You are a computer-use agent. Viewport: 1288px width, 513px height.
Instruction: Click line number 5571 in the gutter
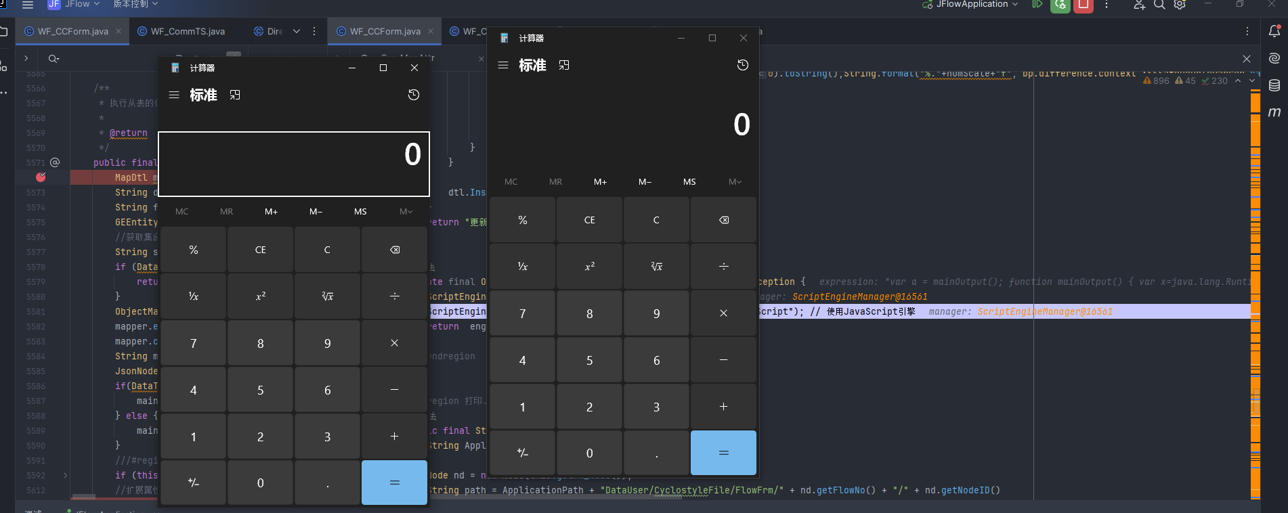click(x=36, y=163)
